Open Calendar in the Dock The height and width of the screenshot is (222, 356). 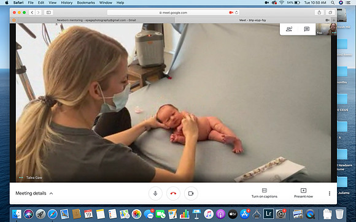[88, 214]
